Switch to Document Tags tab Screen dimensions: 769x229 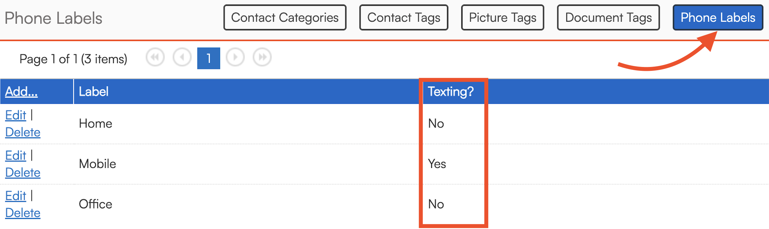point(608,17)
